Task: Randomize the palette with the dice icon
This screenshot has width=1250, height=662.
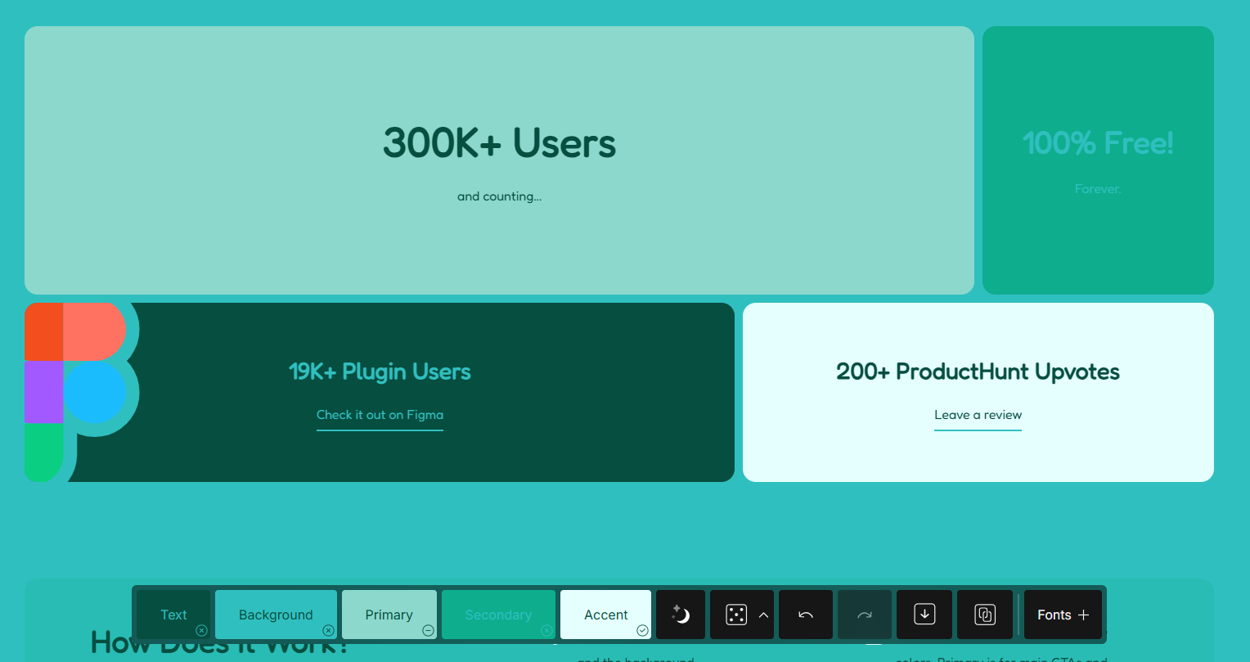Action: [x=736, y=615]
